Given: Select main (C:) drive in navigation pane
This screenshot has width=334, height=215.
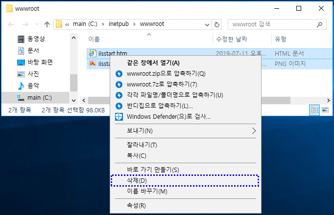Looking at the screenshot, I should [36, 98].
